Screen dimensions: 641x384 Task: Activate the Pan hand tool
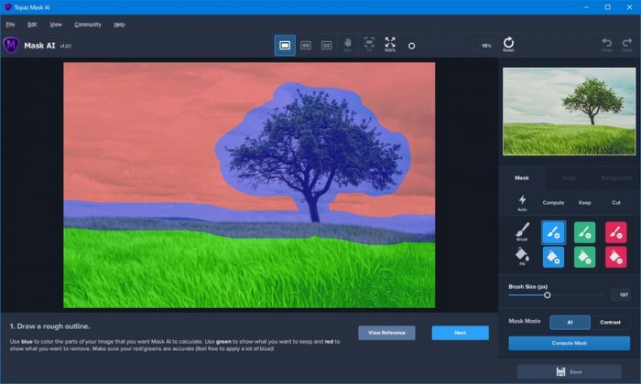(x=348, y=45)
